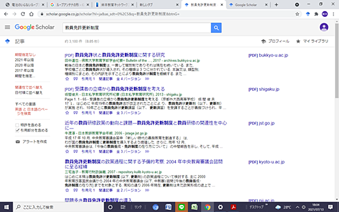Click the search query input field

[137, 28]
